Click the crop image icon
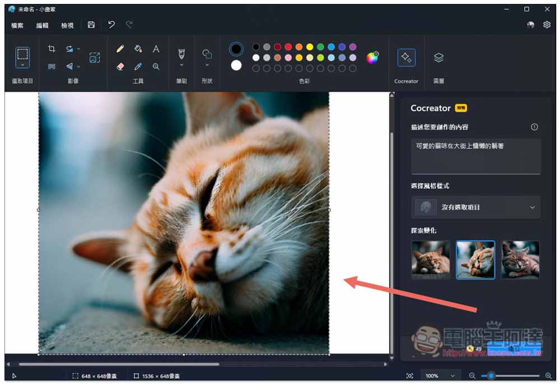560x385 pixels. pyautogui.click(x=52, y=49)
